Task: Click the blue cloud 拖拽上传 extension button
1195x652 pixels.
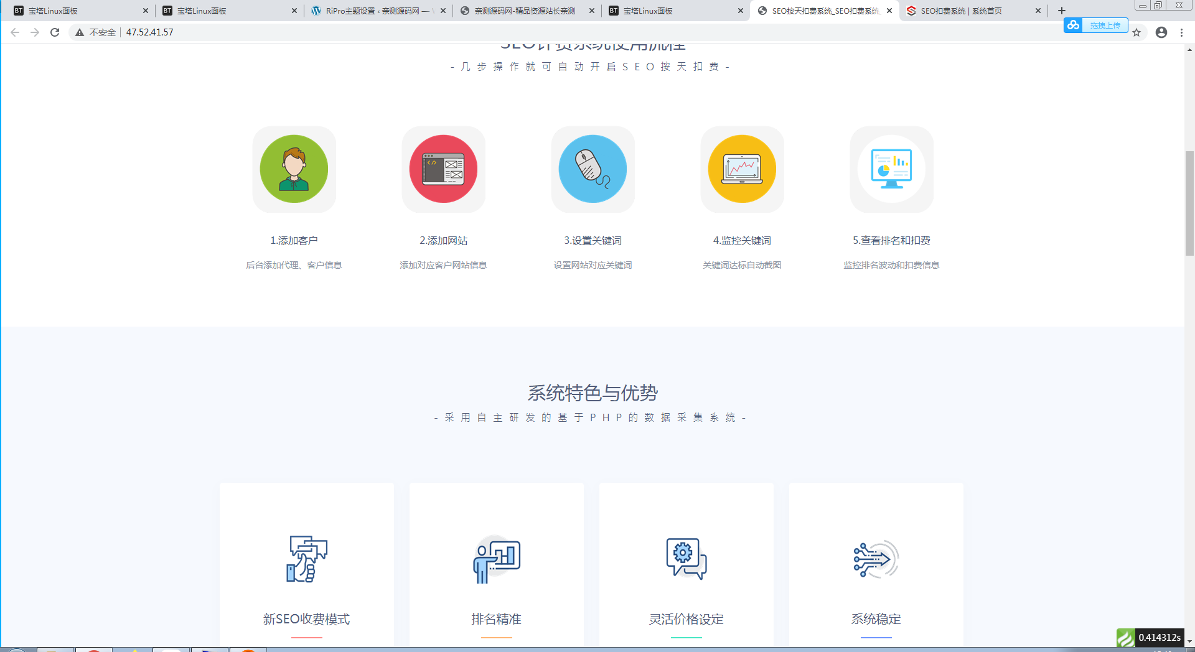Action: pyautogui.click(x=1095, y=25)
